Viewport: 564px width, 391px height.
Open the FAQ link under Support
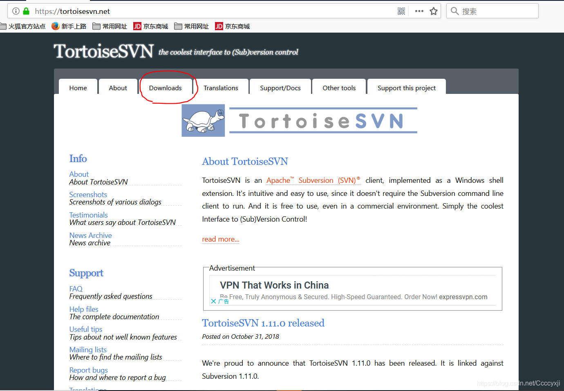click(x=76, y=289)
